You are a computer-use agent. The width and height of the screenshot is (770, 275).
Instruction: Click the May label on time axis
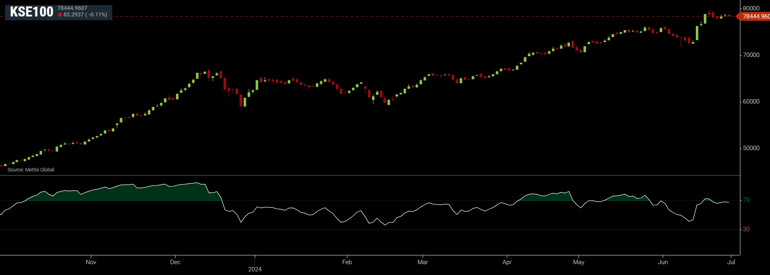pos(579,262)
